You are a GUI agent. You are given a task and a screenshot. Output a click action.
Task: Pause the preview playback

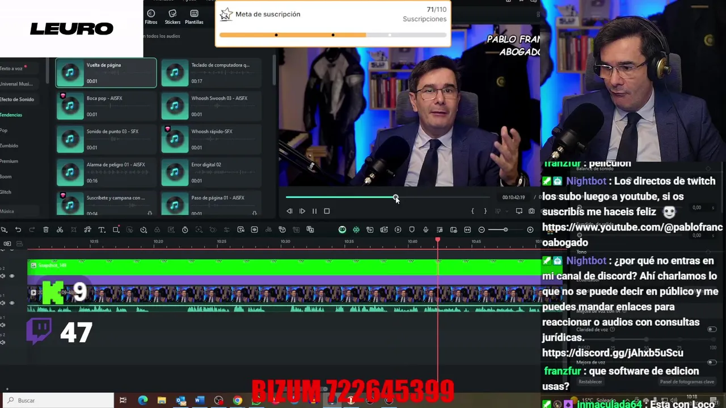(x=314, y=211)
